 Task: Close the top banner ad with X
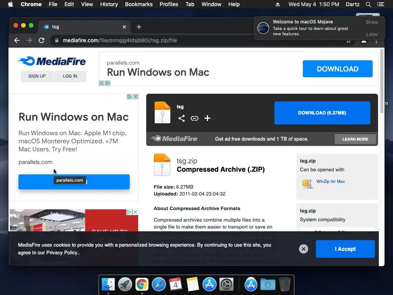tap(101, 83)
